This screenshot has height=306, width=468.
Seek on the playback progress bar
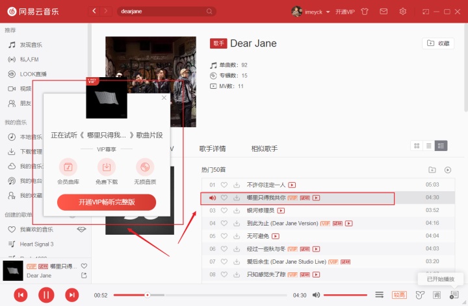click(200, 295)
